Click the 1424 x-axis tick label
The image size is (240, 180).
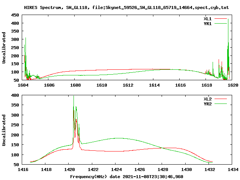click(x=116, y=169)
